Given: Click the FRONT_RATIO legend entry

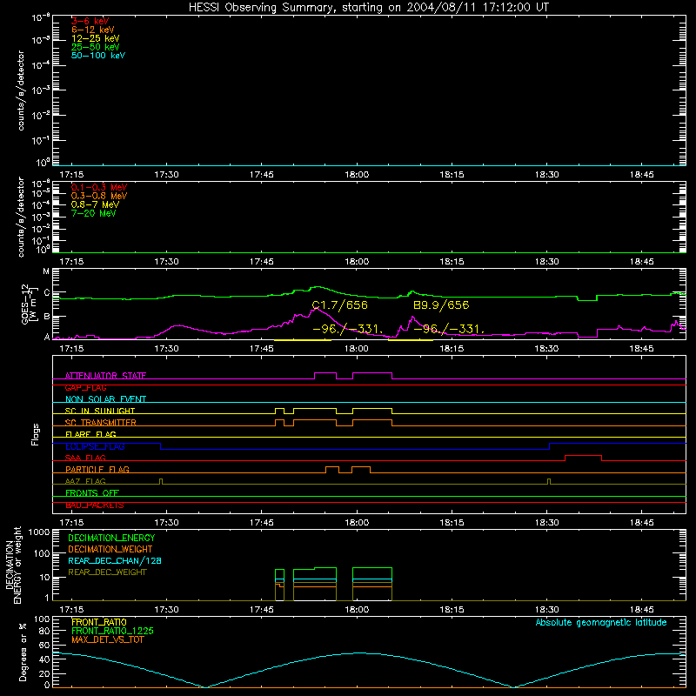Looking at the screenshot, I should [x=99, y=622].
